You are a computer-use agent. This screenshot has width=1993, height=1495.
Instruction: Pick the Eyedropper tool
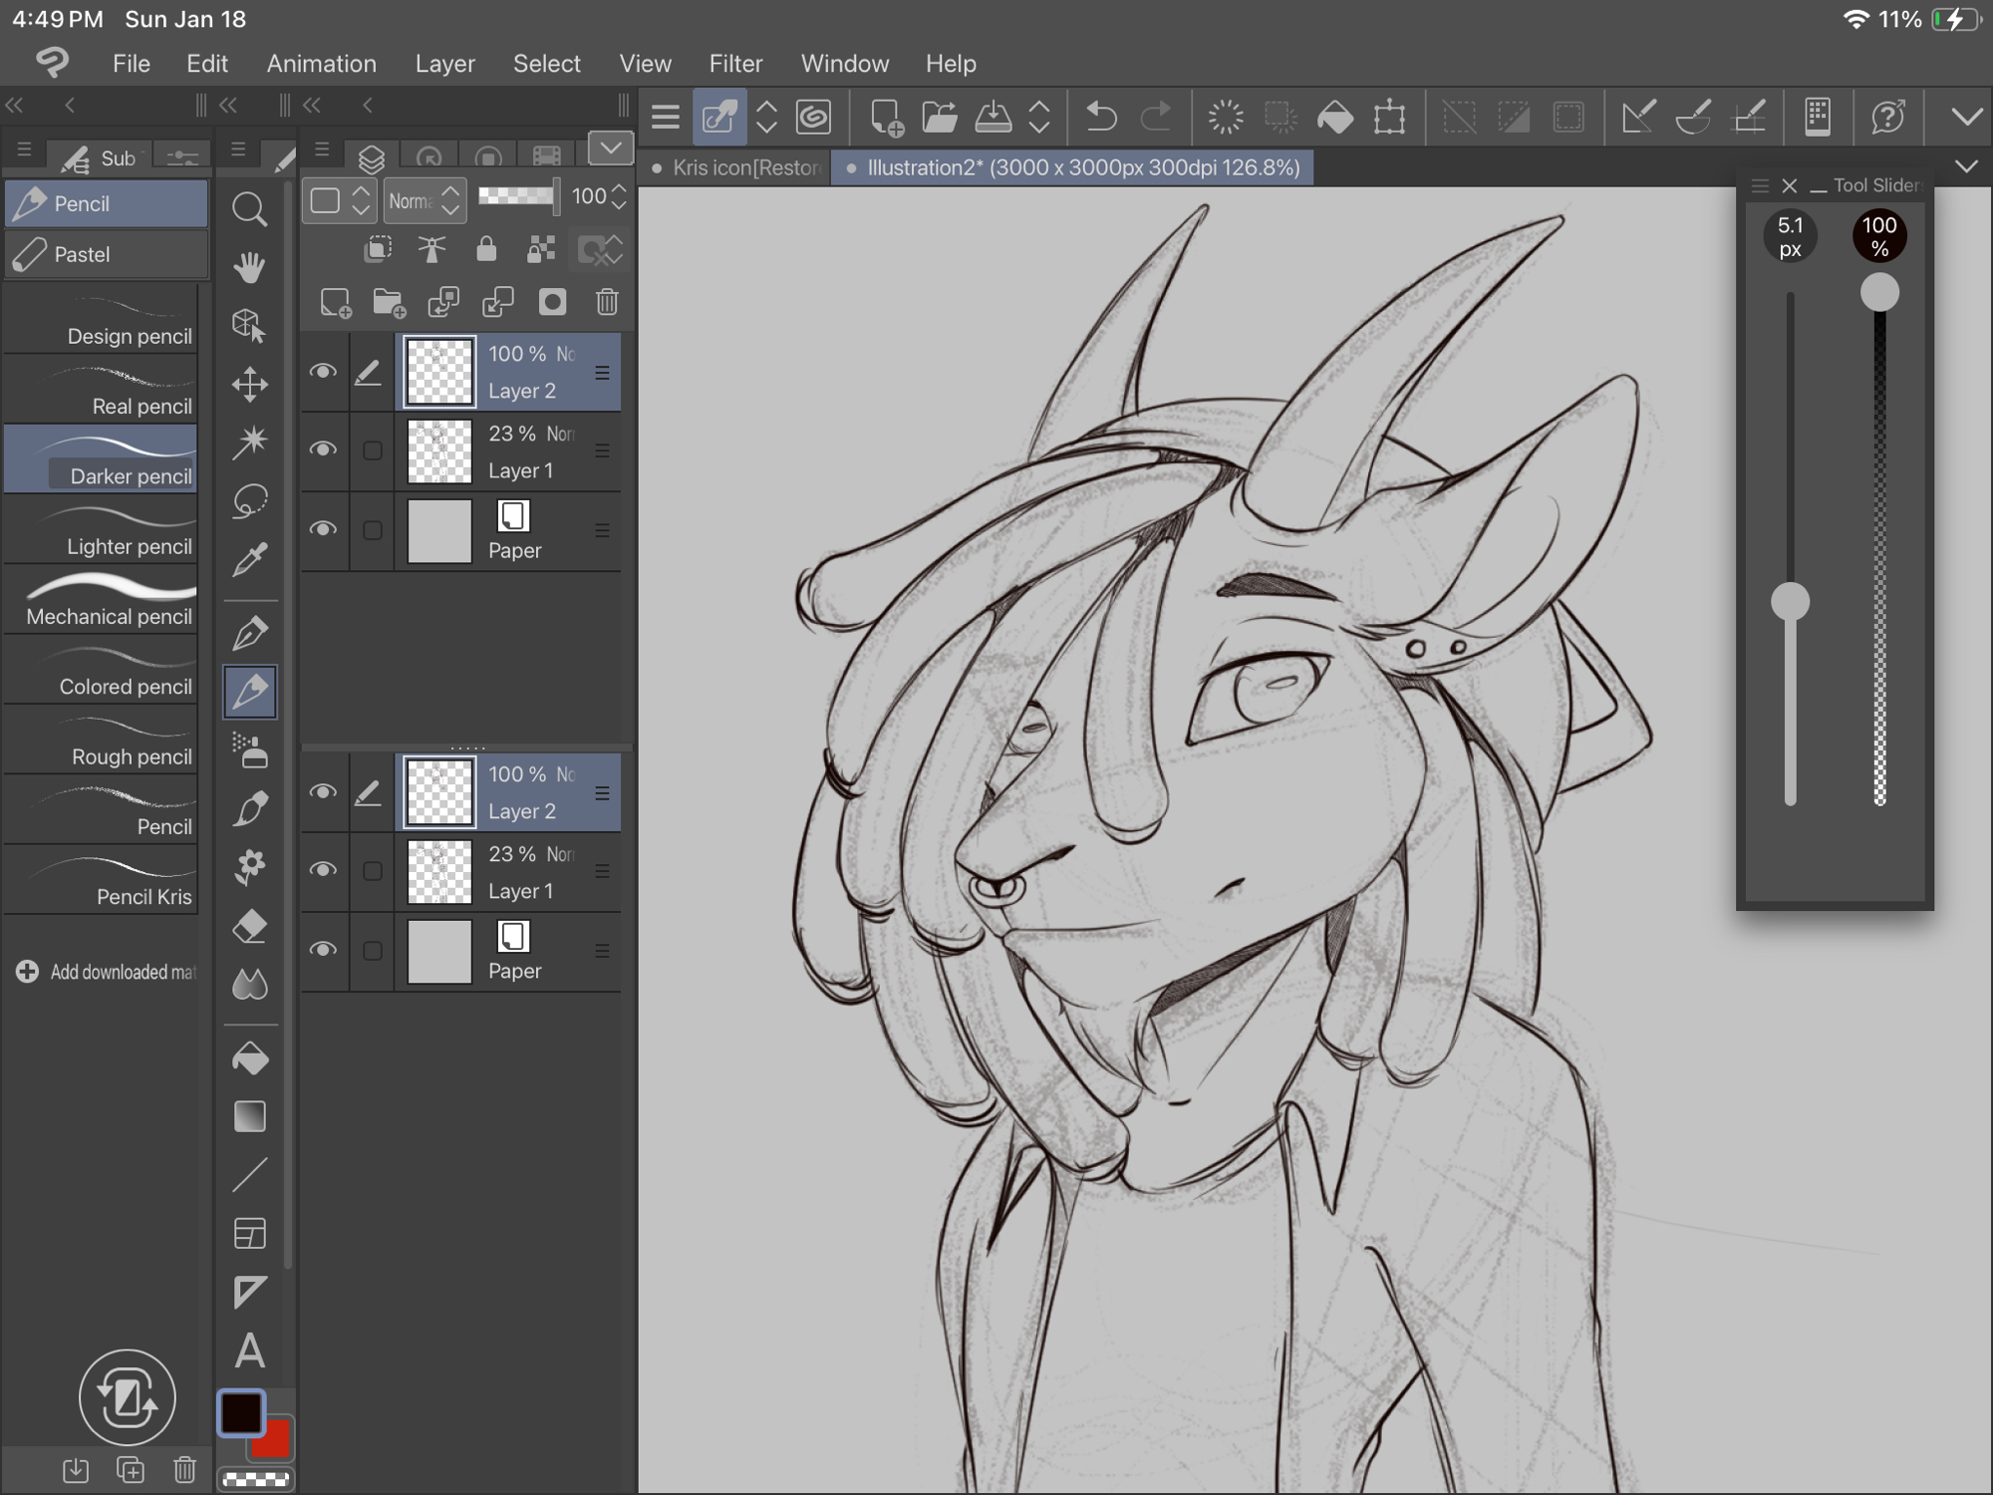click(x=249, y=559)
